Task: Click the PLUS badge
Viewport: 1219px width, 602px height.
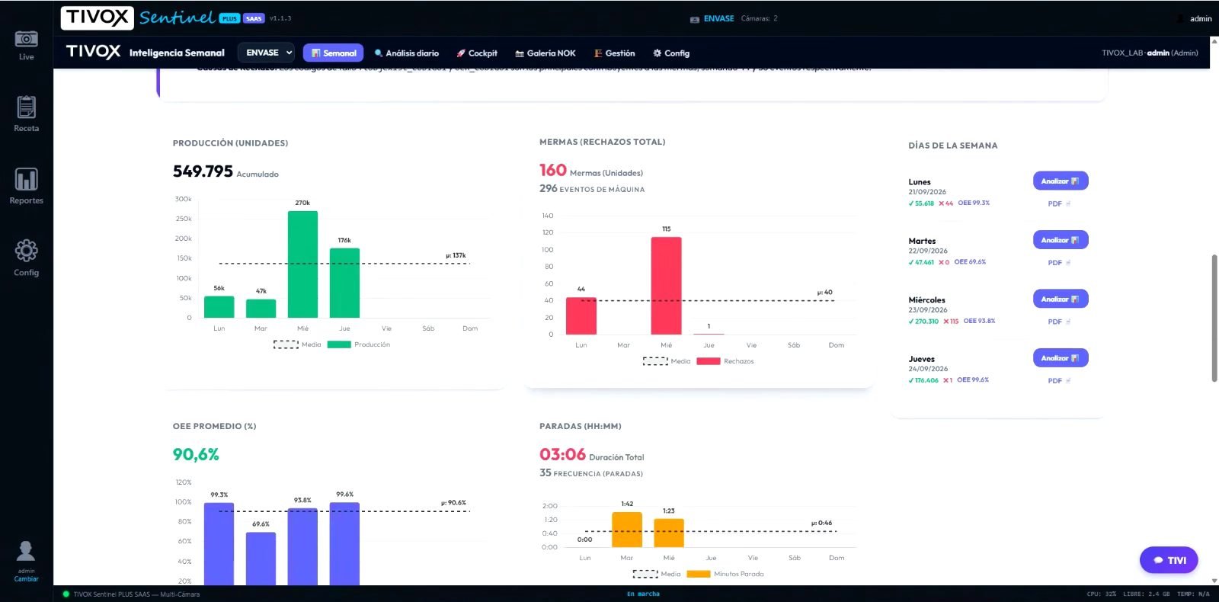Action: (229, 18)
